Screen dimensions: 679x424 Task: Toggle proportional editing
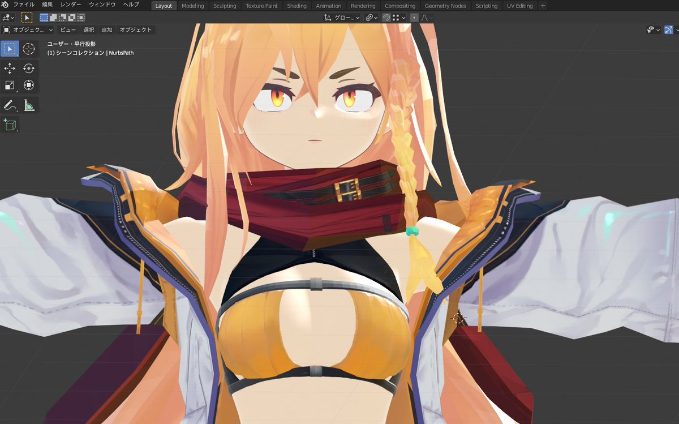[x=414, y=18]
